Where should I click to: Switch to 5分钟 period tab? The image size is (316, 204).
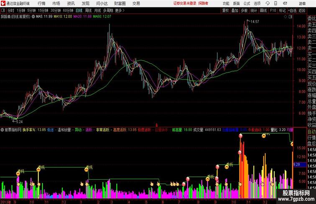pyautogui.click(x=31, y=10)
